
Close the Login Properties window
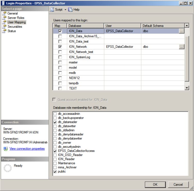[x=190, y=3]
